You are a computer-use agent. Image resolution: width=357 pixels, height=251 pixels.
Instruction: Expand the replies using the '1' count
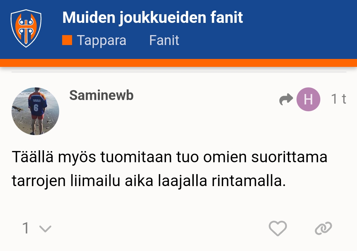pos(26,228)
